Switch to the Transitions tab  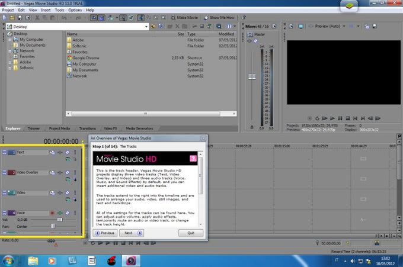[87, 128]
